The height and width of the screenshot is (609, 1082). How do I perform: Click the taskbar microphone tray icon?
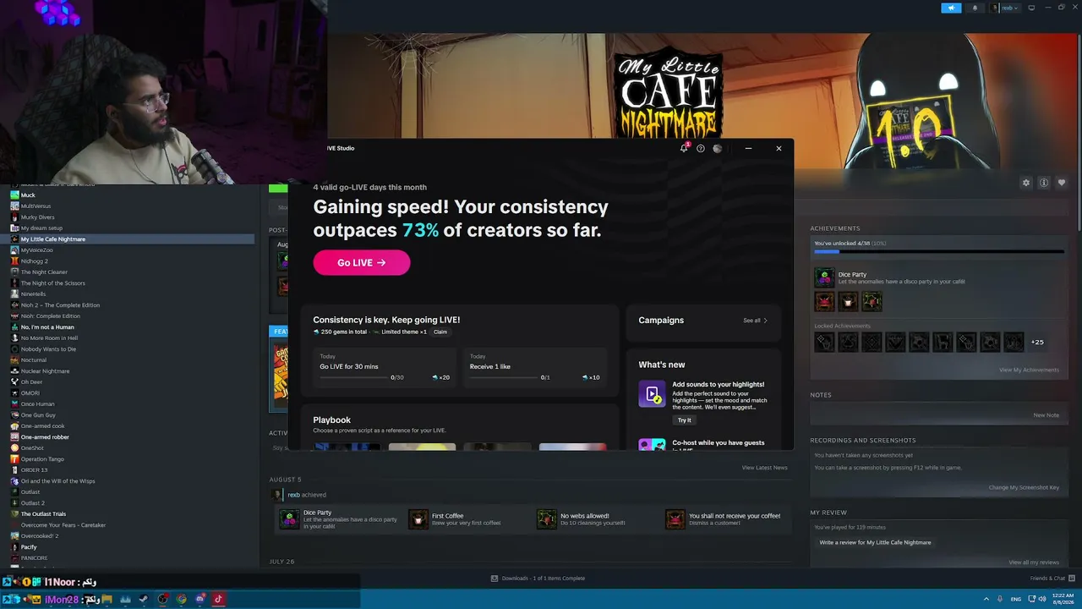[1000, 599]
